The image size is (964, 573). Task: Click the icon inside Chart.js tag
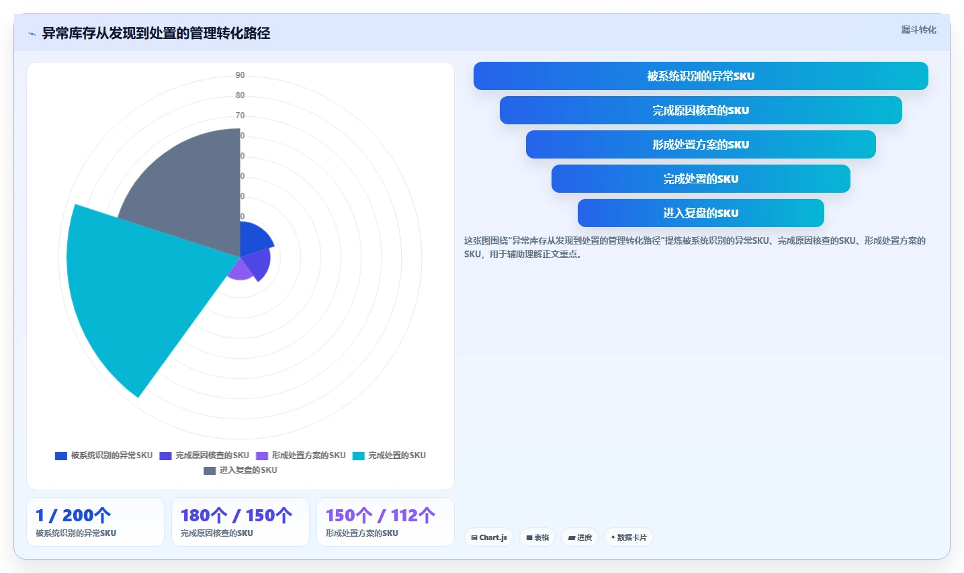pos(474,538)
